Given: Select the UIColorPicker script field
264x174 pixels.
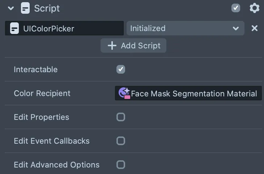Looking at the screenshot, I should pyautogui.click(x=64, y=28).
